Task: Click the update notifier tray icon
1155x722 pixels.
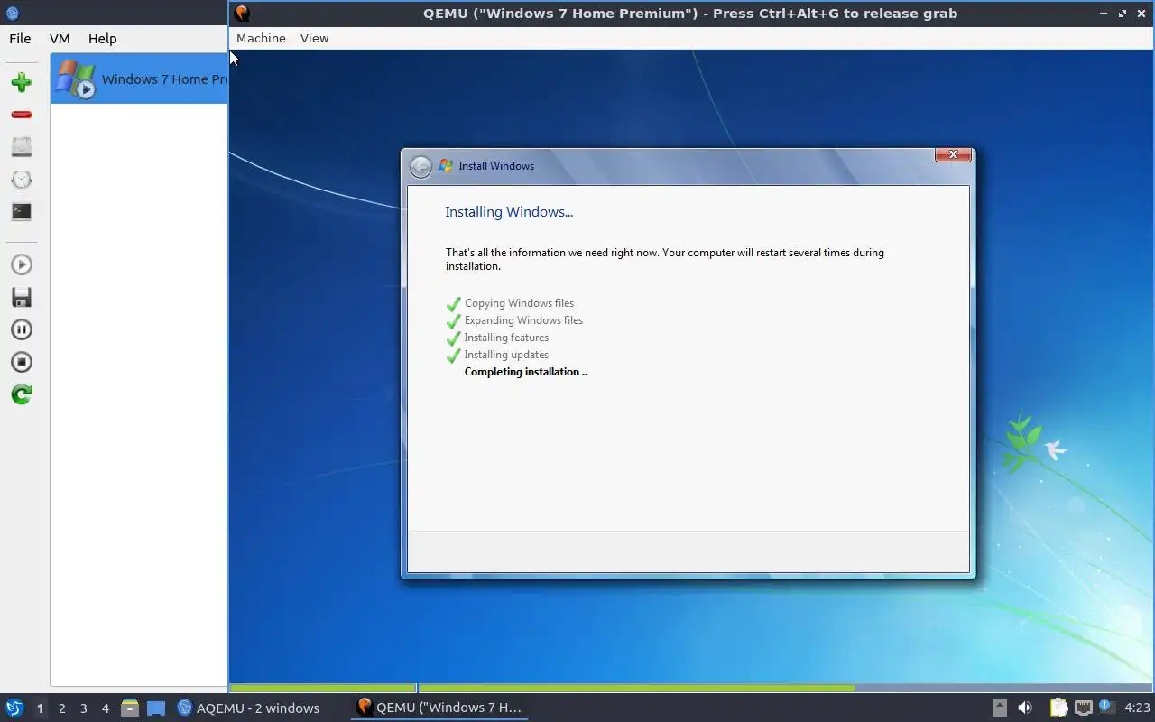Action: pos(1105,707)
